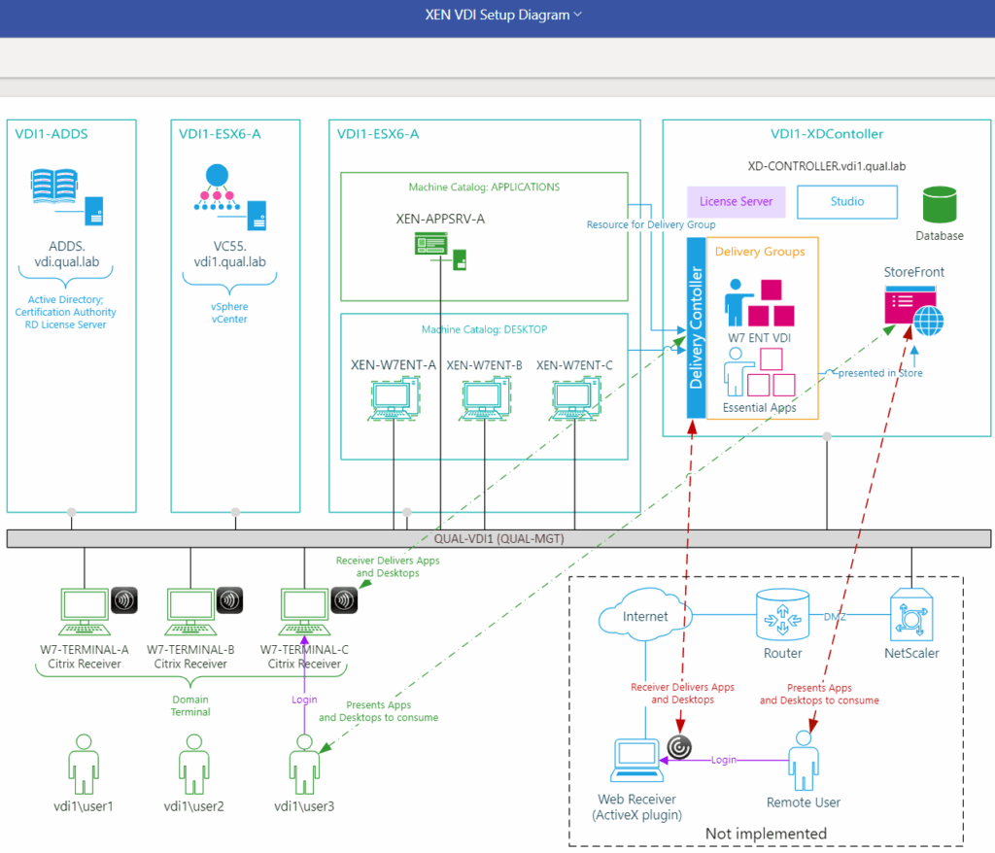Select the XEN-W7ENT-C desktop icon
Image resolution: width=995 pixels, height=853 pixels.
pos(575,398)
